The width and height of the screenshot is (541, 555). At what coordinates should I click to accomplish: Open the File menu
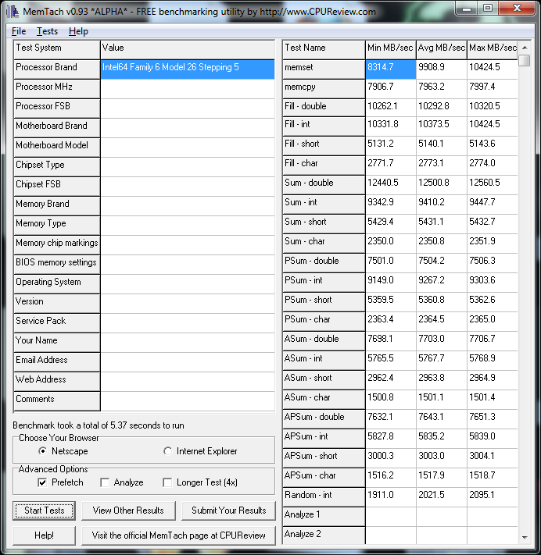(x=19, y=31)
